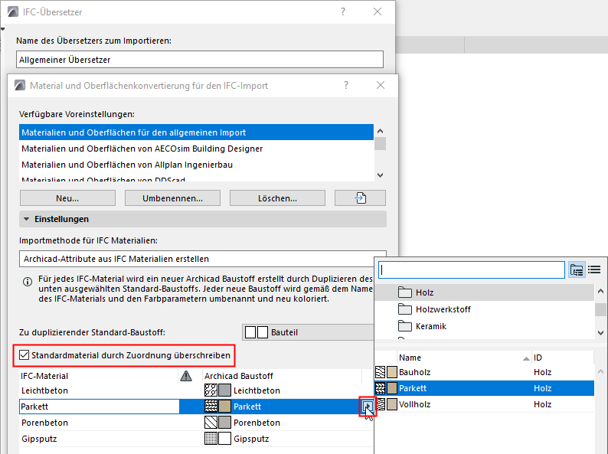Click Gipsputz hatch pattern icon
This screenshot has height=454, width=608.
(x=211, y=439)
